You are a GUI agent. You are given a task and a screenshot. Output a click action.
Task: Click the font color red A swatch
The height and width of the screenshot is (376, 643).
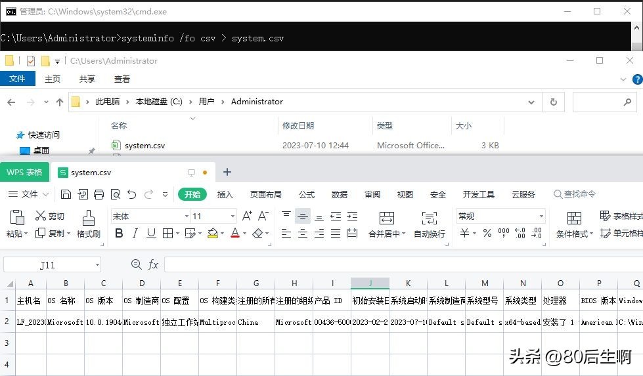click(x=234, y=233)
